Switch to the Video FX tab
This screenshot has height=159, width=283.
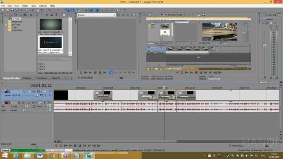point(56,78)
